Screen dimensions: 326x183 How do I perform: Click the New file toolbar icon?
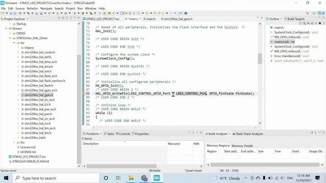click(3, 13)
